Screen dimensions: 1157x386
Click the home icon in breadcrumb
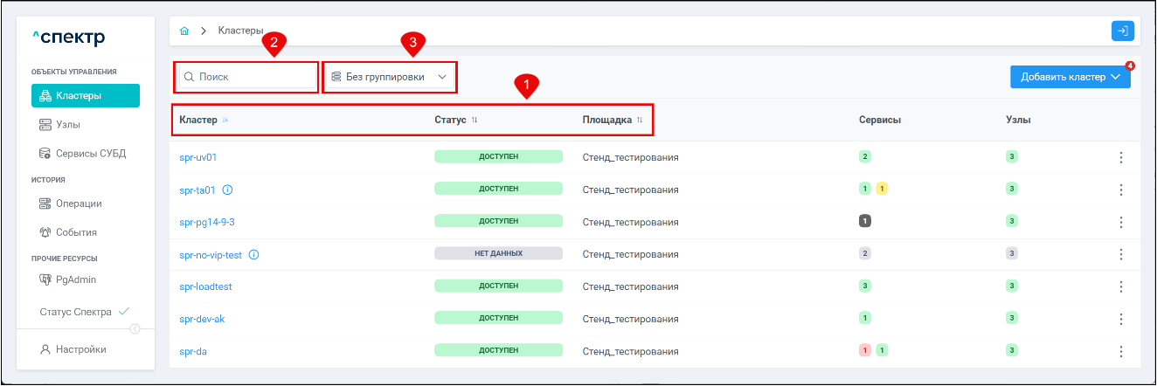184,31
